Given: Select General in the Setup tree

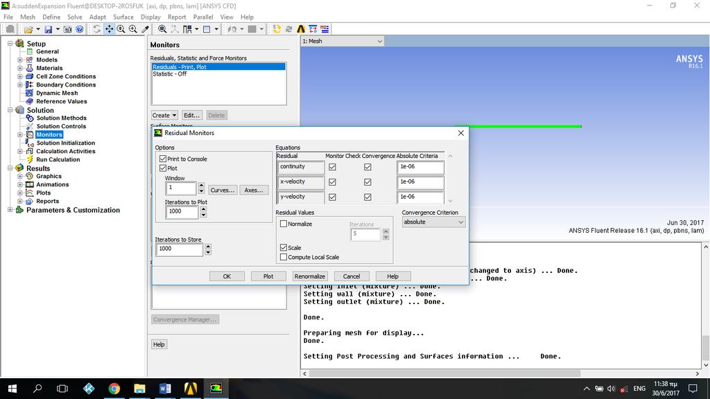Looking at the screenshot, I should pos(47,51).
